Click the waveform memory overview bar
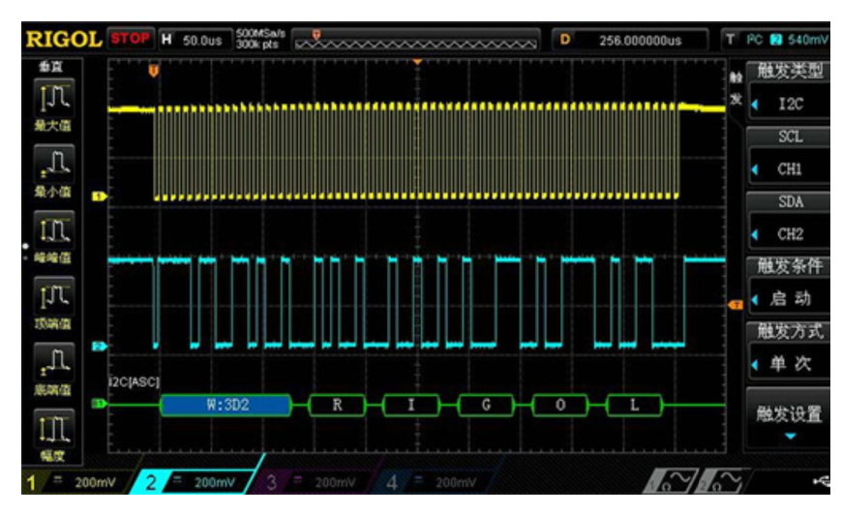The image size is (842, 515). (x=415, y=41)
